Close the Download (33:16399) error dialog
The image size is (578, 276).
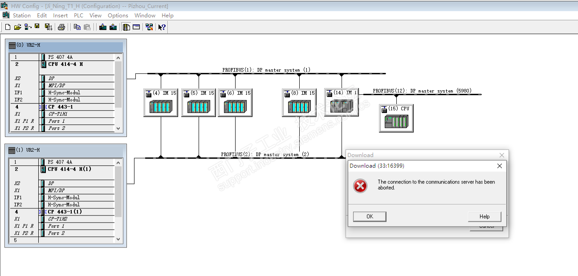point(499,166)
